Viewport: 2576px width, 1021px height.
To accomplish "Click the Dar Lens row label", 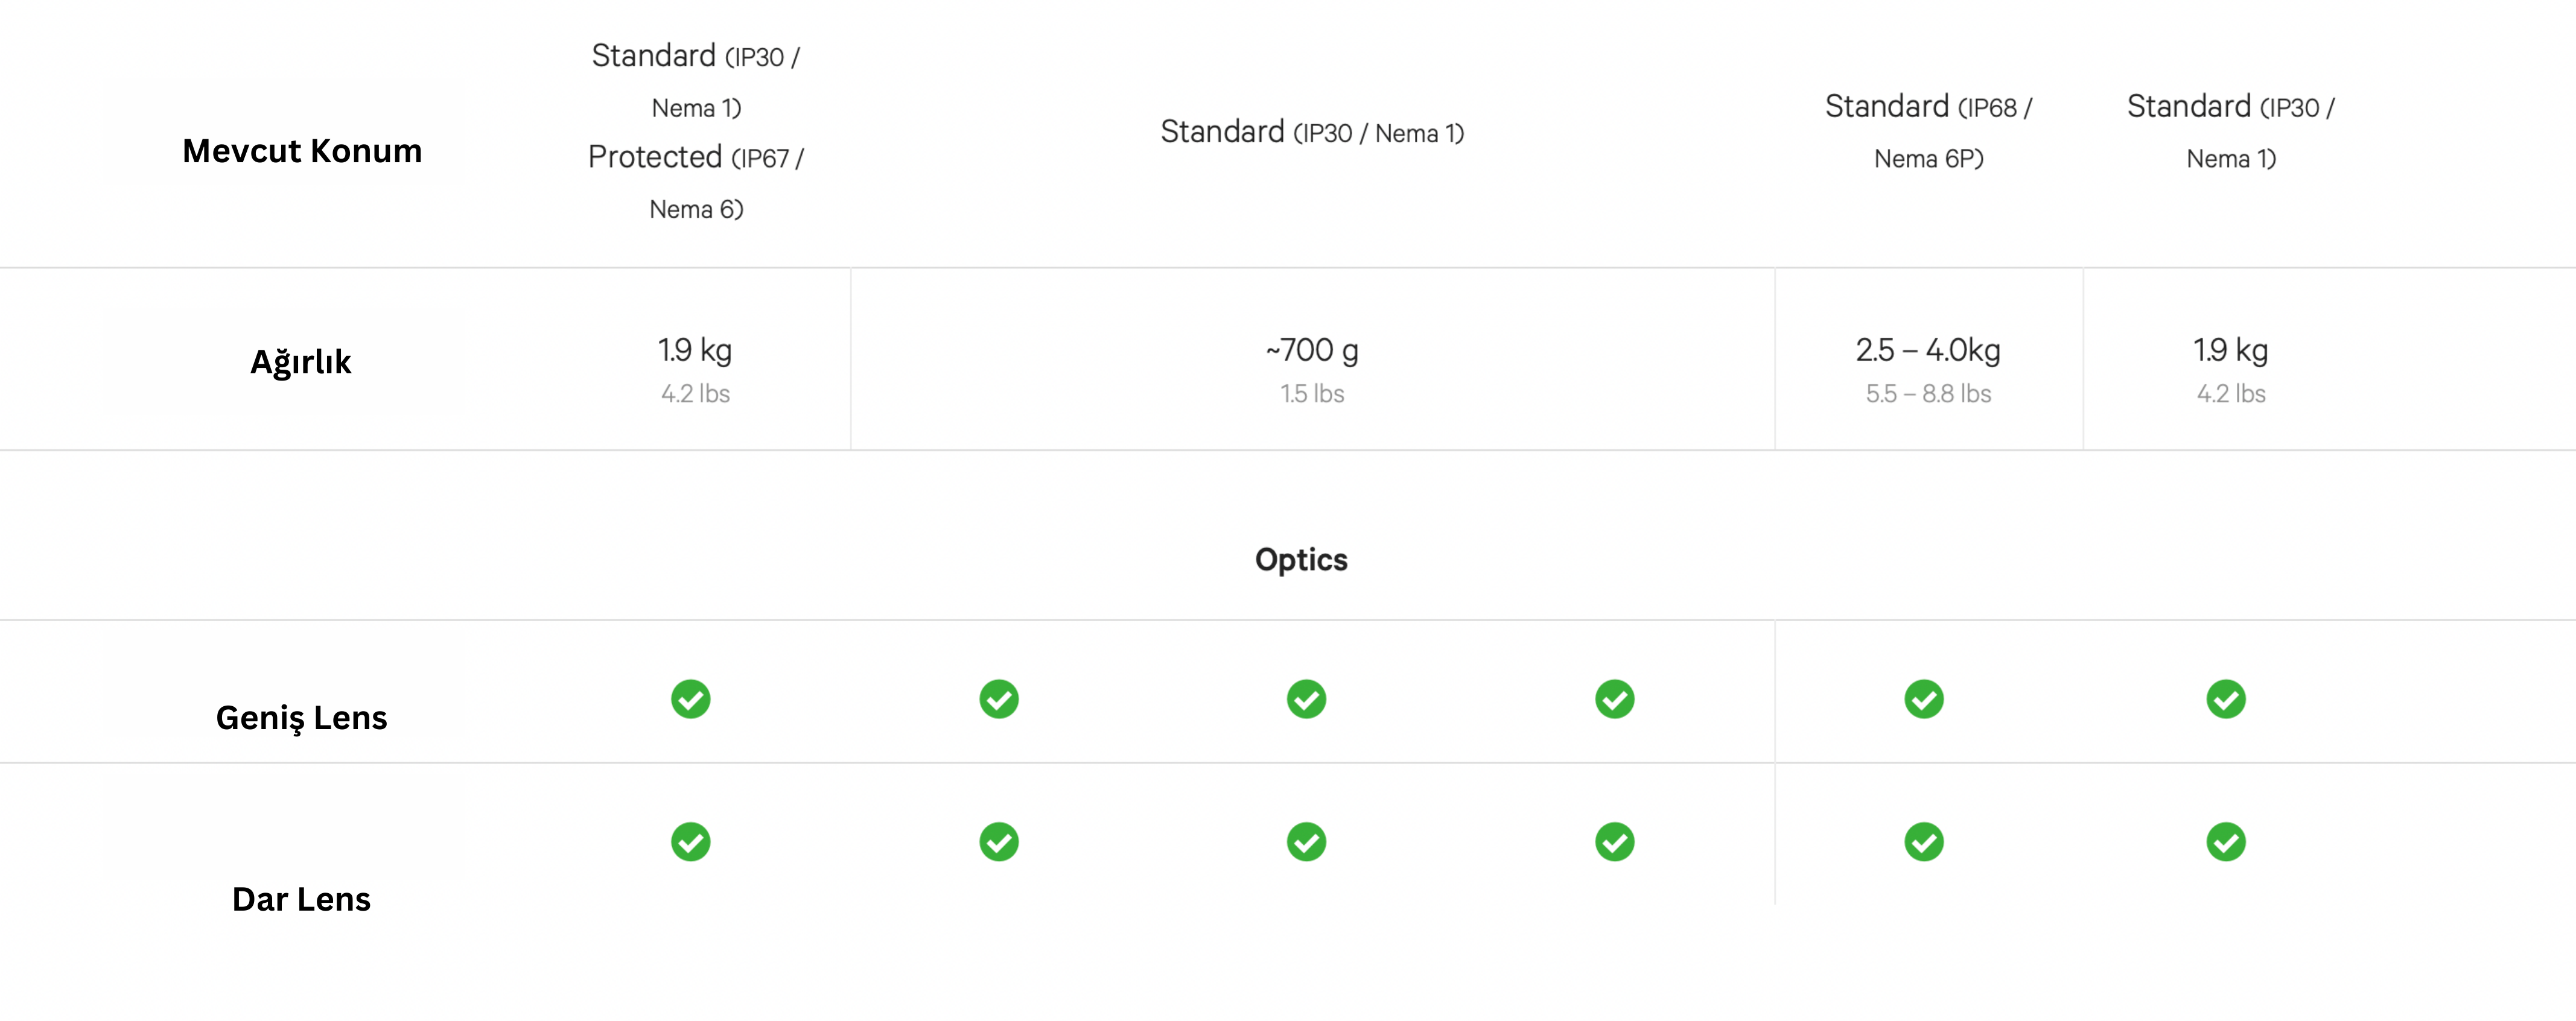I will [301, 899].
